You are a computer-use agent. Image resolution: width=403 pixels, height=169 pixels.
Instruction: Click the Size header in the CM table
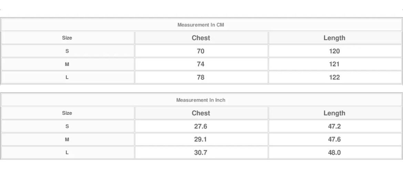pyautogui.click(x=67, y=38)
